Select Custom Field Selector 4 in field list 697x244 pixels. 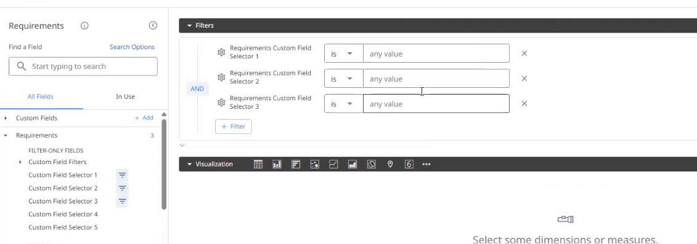63,214
